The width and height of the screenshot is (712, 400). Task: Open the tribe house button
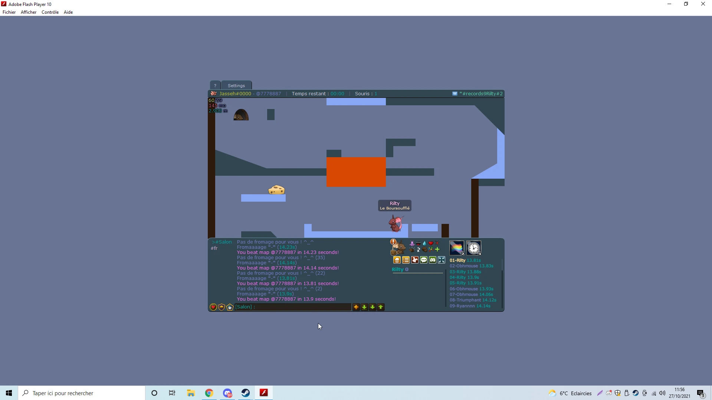[x=397, y=260]
